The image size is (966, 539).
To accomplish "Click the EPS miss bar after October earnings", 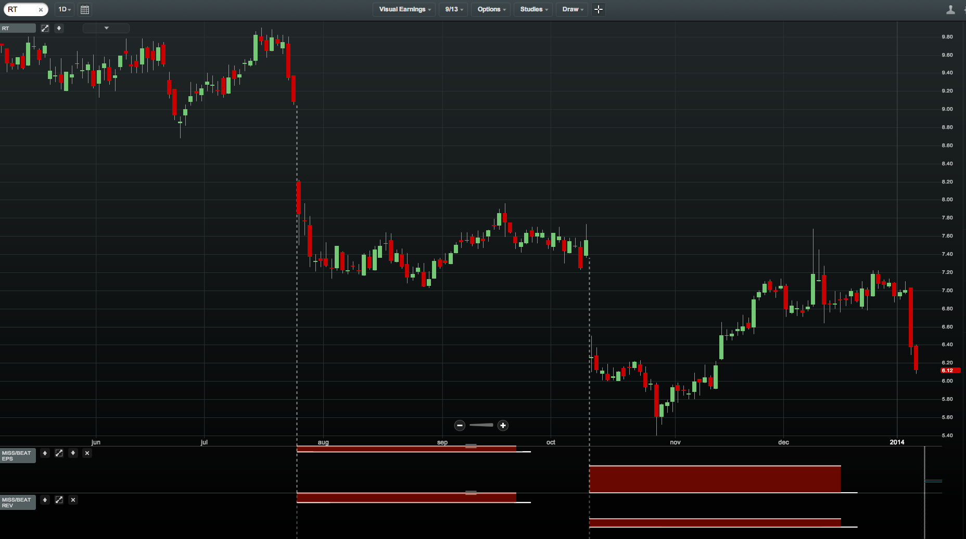I will coord(715,479).
